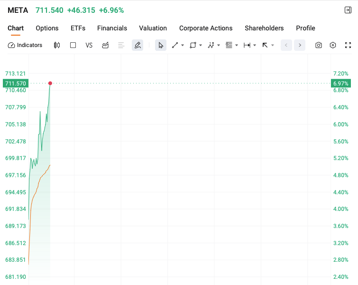Click the 681.190 price axis label
The width and height of the screenshot is (358, 285).
pyautogui.click(x=16, y=277)
